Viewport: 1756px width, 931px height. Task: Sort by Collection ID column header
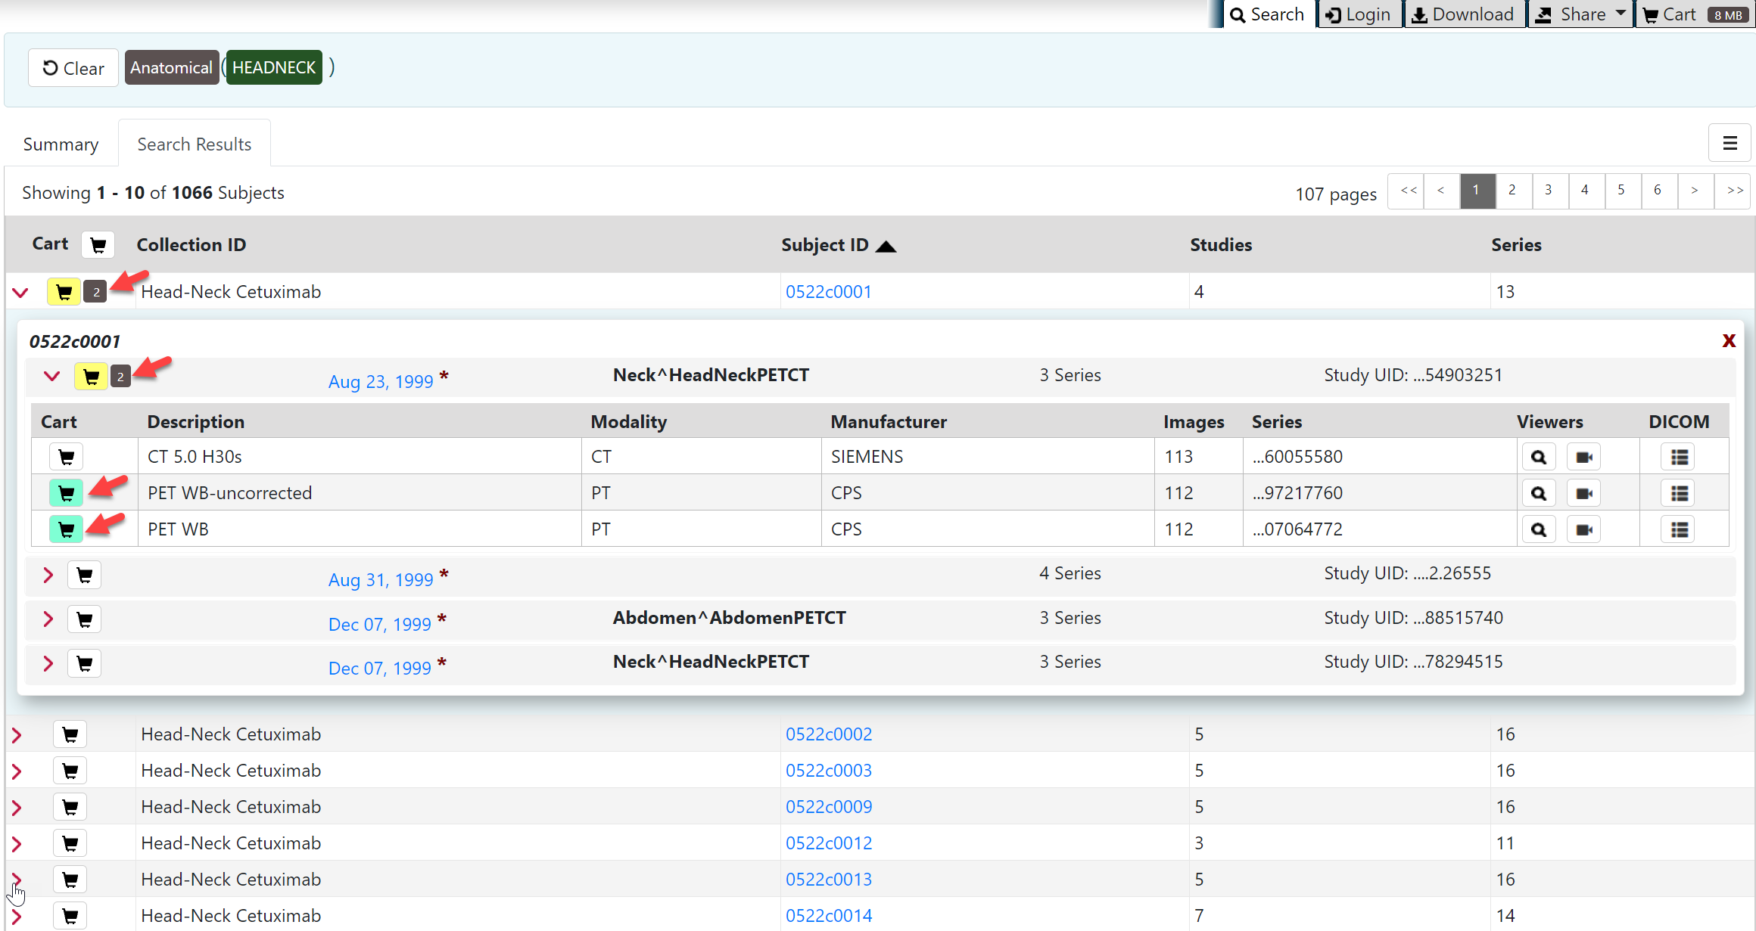coord(191,245)
